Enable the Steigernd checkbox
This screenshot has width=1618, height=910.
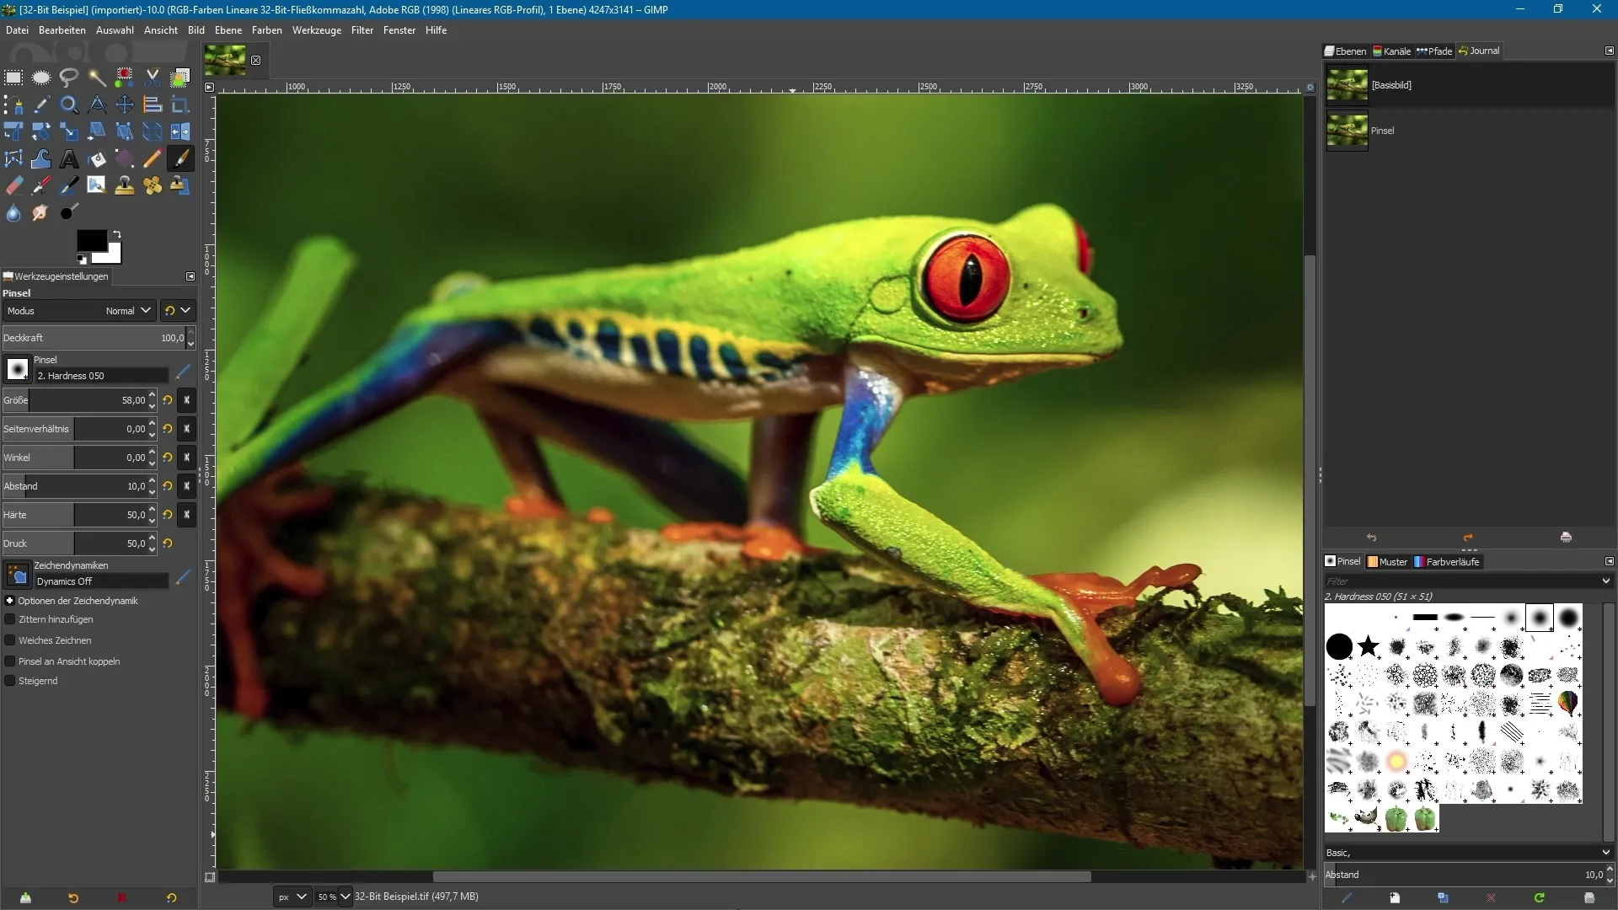pos(10,681)
